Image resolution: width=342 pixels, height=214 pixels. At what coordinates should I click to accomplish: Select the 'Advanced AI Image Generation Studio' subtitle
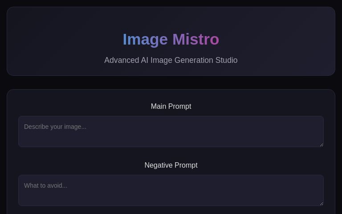click(171, 60)
